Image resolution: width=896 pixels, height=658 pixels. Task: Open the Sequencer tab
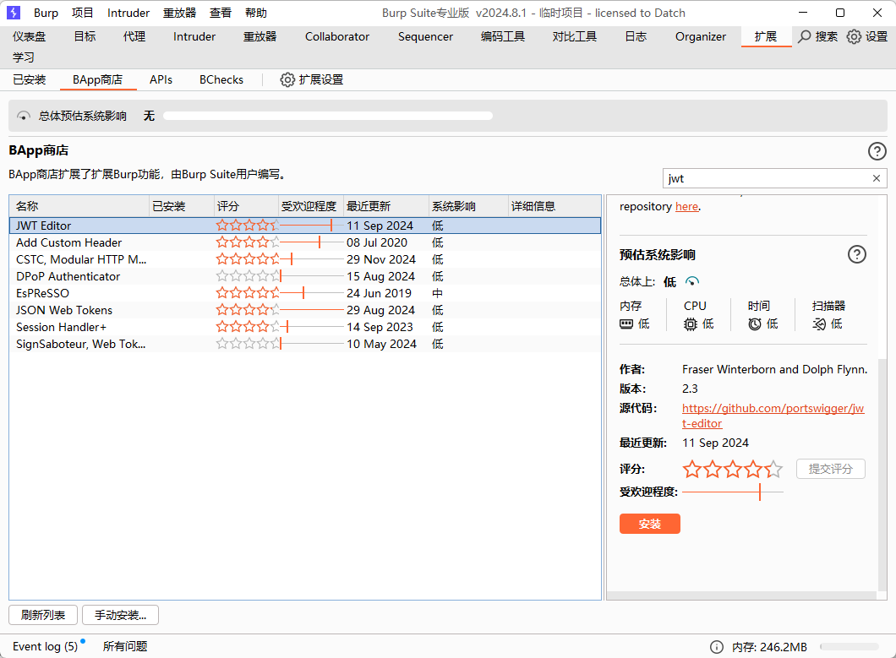(x=425, y=36)
